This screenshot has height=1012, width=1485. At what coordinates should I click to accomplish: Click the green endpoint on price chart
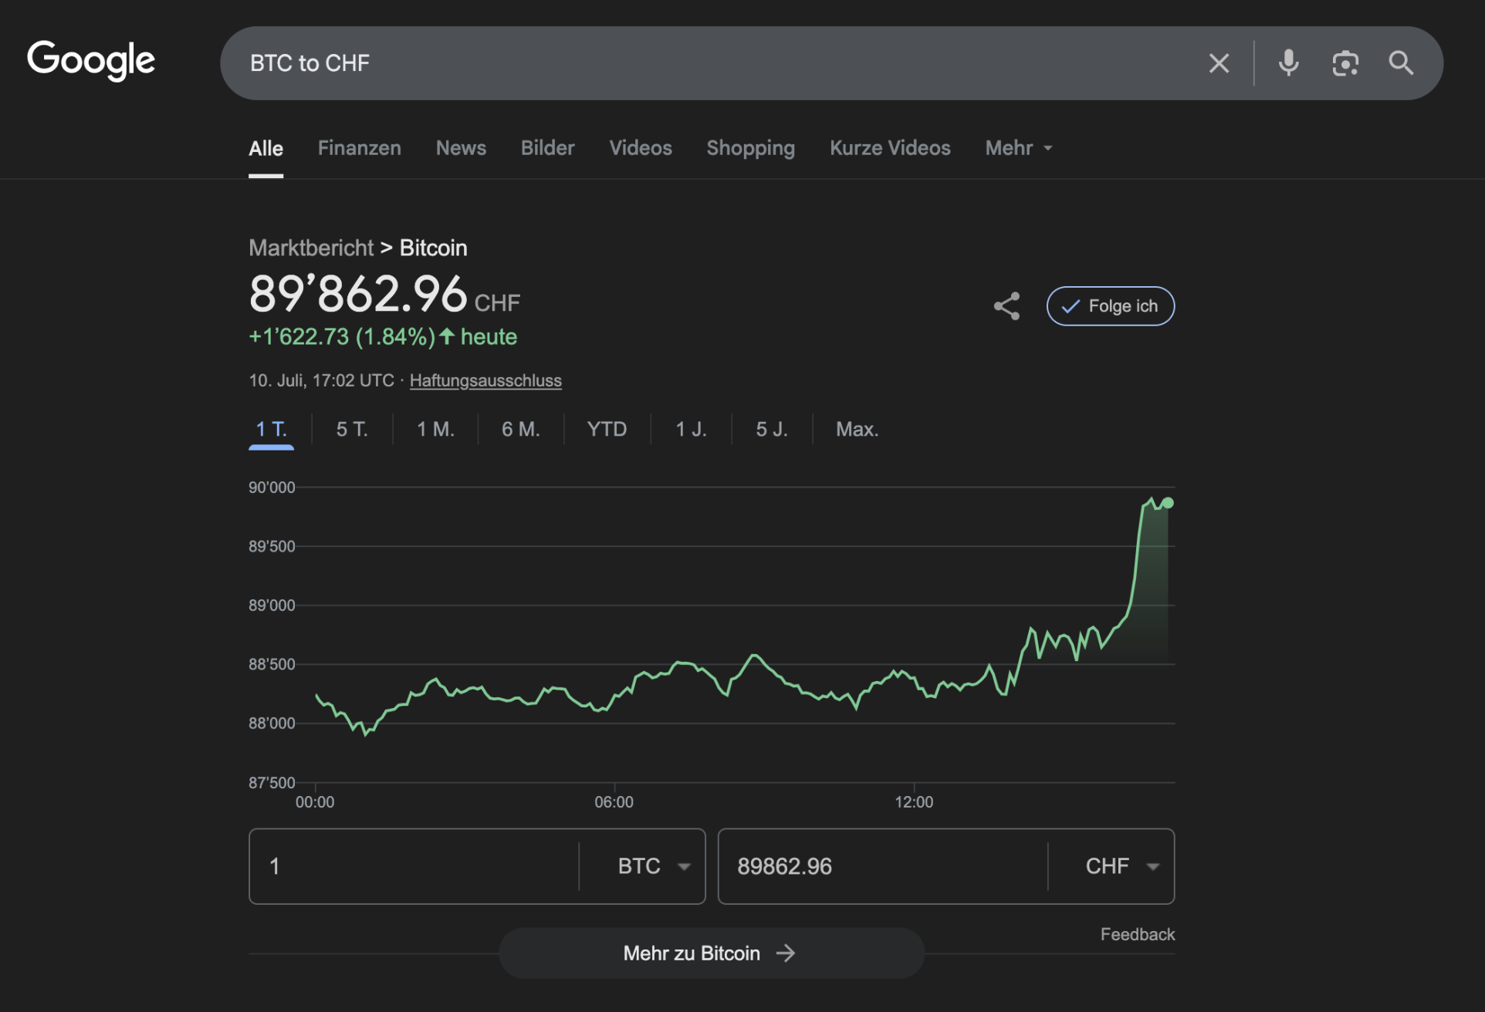click(1168, 503)
